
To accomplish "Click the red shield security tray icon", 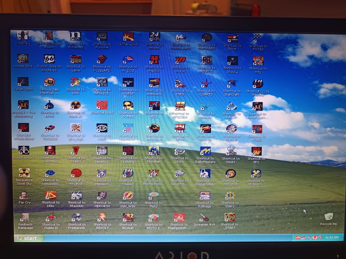I will 321,238.
